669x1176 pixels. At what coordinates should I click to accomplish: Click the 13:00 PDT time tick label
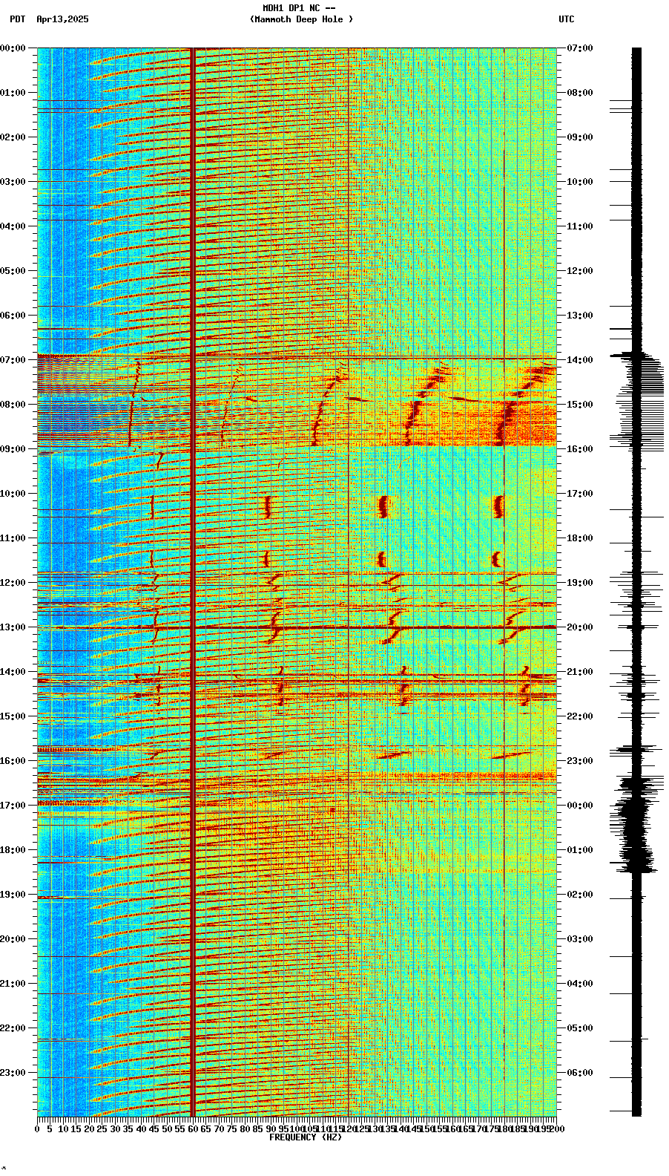click(13, 627)
